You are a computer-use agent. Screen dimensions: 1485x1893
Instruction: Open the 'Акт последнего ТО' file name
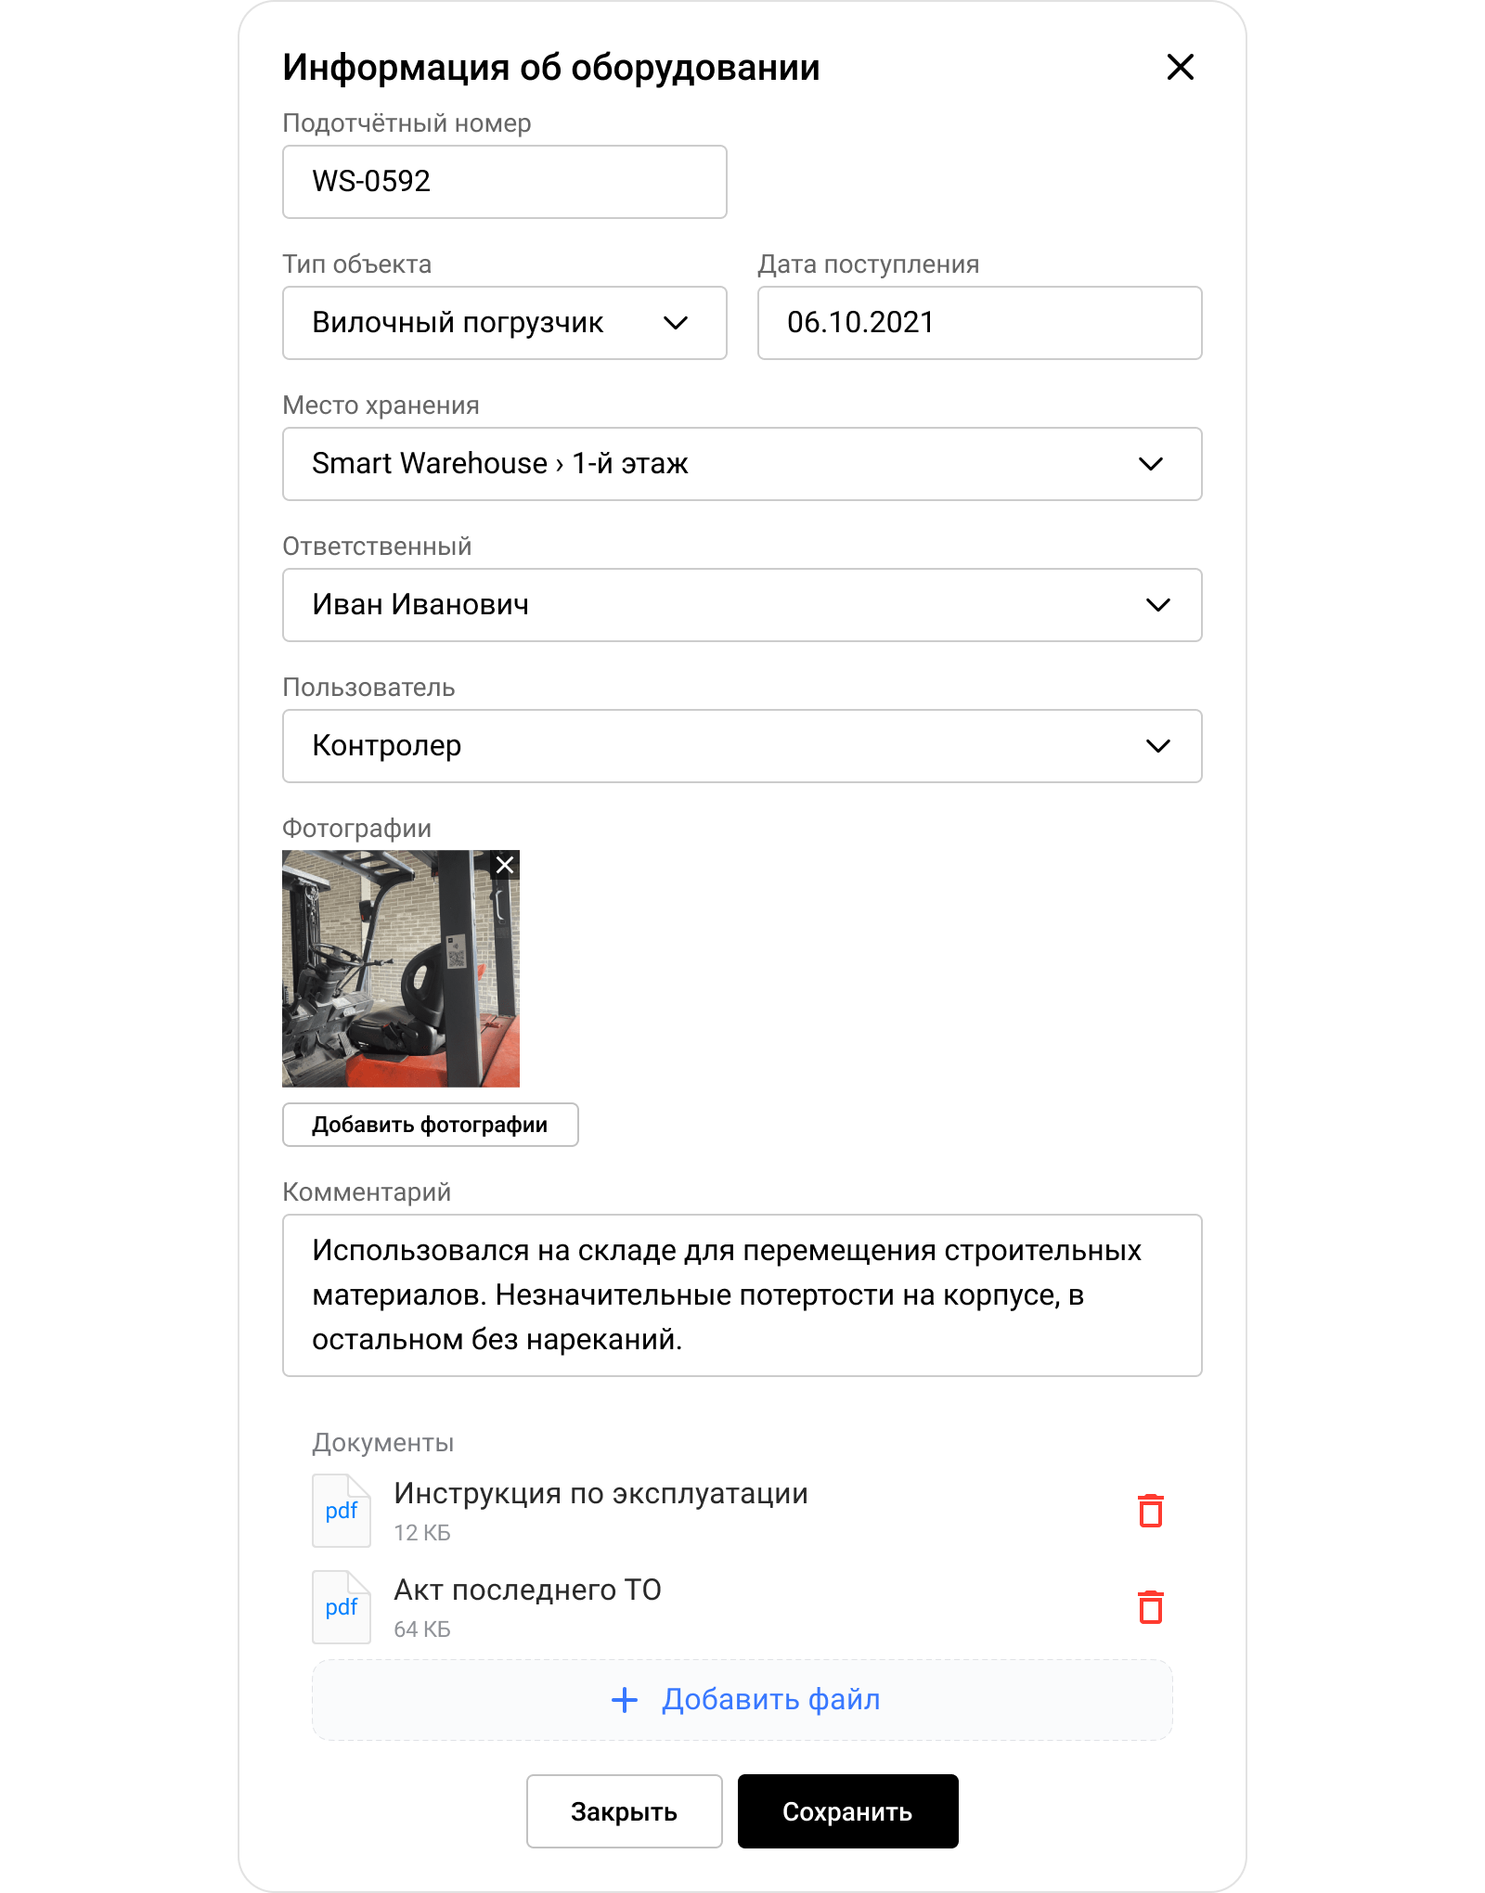pos(527,1590)
